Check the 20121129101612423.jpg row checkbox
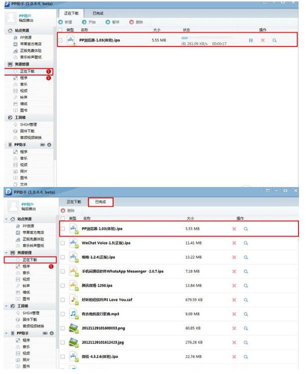 tap(62, 342)
